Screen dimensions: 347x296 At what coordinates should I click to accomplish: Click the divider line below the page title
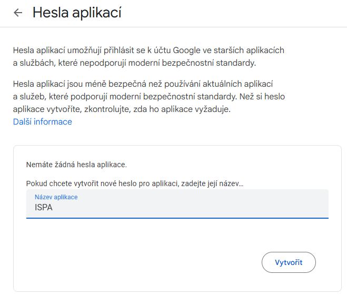(x=174, y=27)
